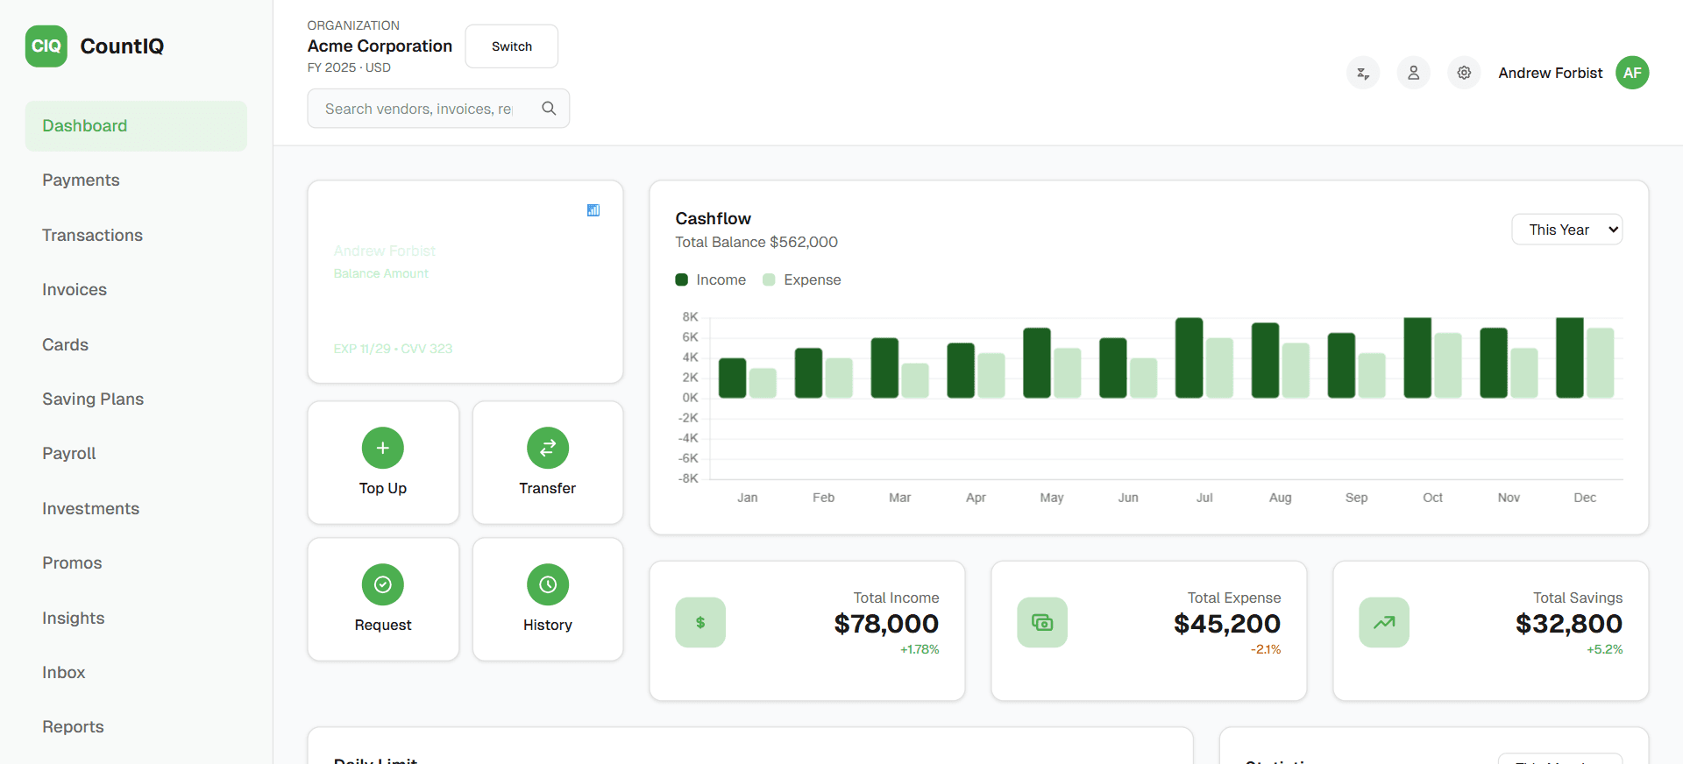Open Cards in the sidebar
1683x764 pixels.
click(x=136, y=344)
